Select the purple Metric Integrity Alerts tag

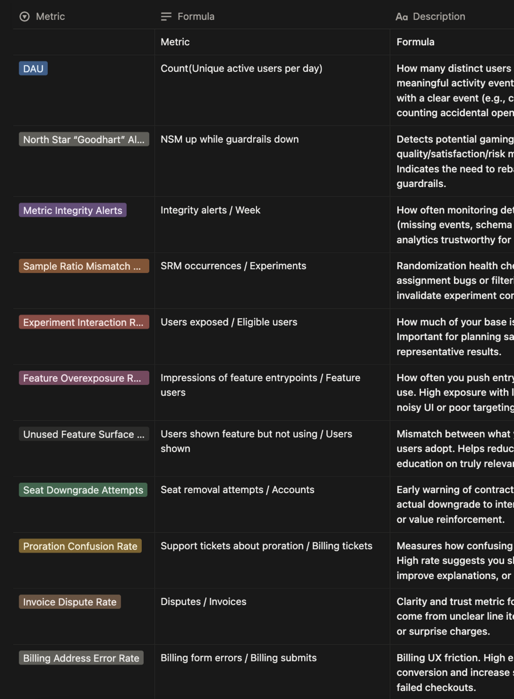coord(72,210)
